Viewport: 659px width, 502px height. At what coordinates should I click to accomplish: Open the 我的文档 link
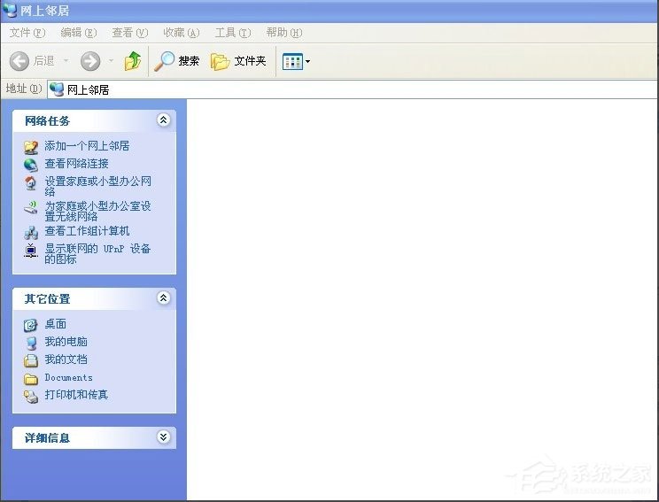(66, 359)
